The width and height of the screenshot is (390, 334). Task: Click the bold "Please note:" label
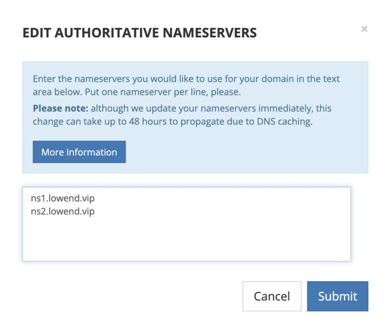coord(61,109)
